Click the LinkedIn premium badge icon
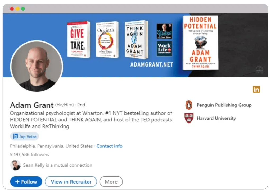The width and height of the screenshot is (271, 192). point(256,89)
